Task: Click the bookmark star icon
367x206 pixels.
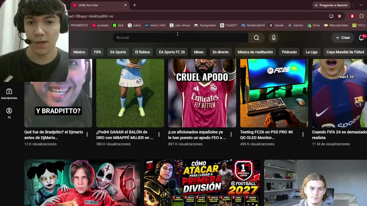Action: click(339, 16)
